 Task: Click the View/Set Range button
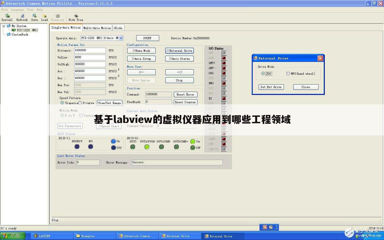point(110,103)
